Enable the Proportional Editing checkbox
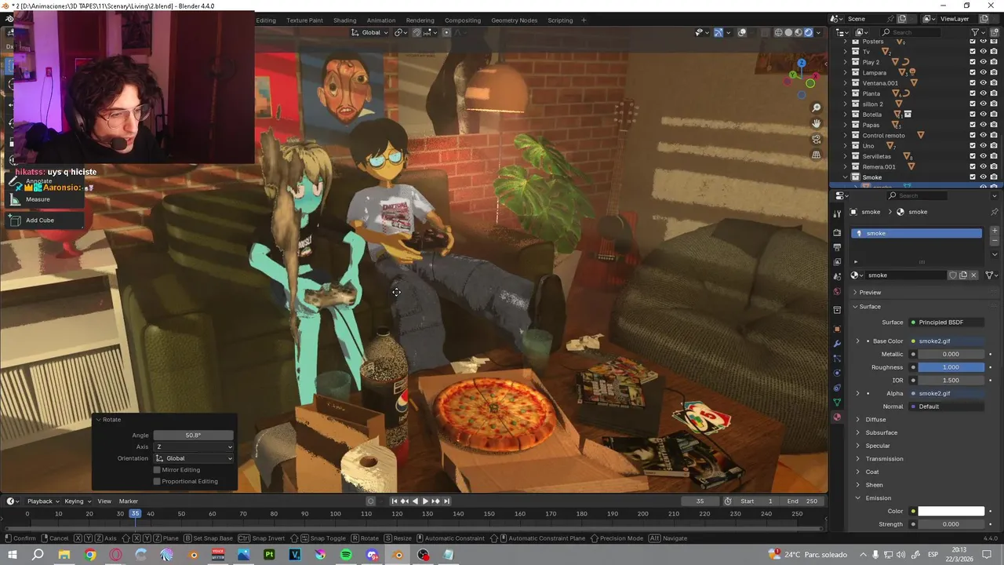 point(157,481)
